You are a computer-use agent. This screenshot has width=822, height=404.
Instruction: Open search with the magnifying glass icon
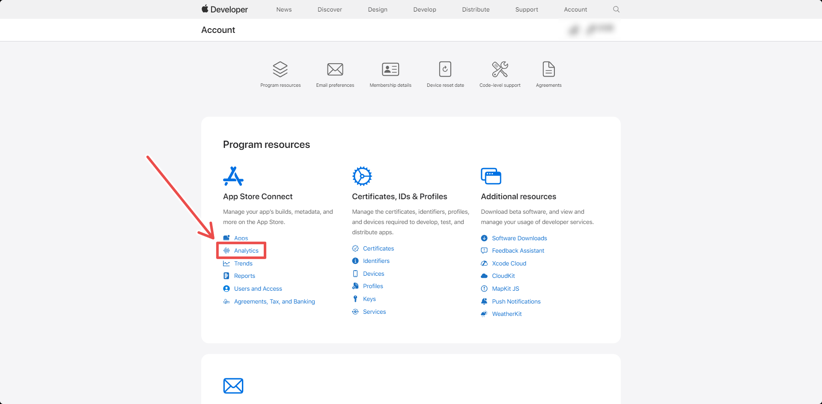tap(616, 9)
